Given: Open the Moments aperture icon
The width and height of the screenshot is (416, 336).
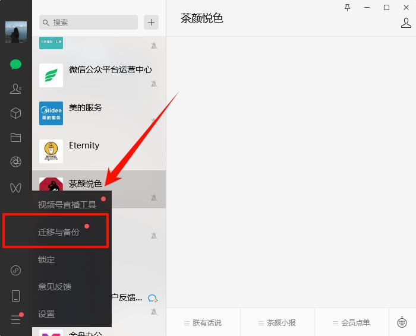Looking at the screenshot, I should point(16,162).
